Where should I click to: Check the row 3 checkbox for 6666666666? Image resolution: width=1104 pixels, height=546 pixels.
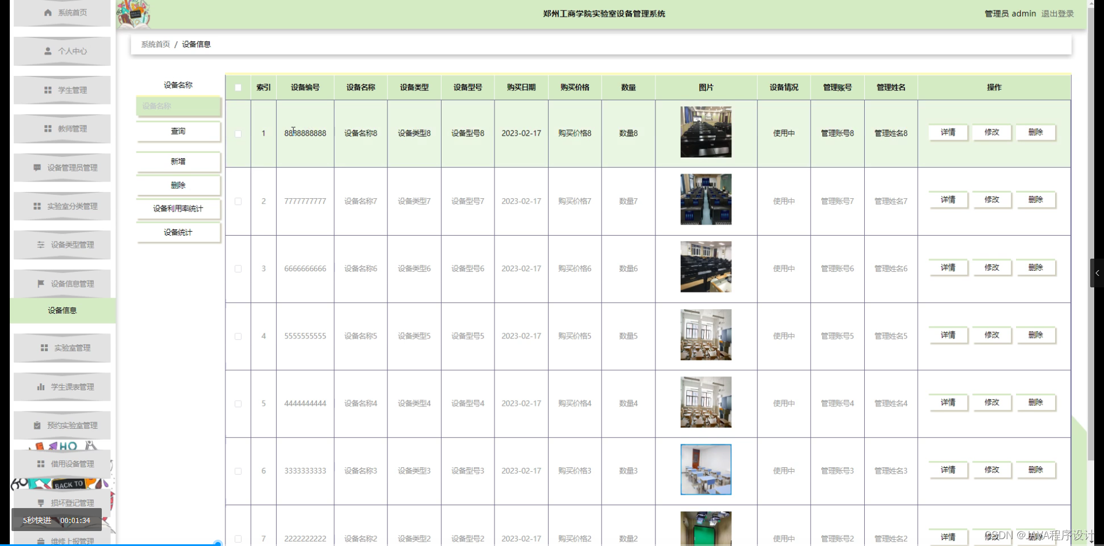[x=238, y=269]
